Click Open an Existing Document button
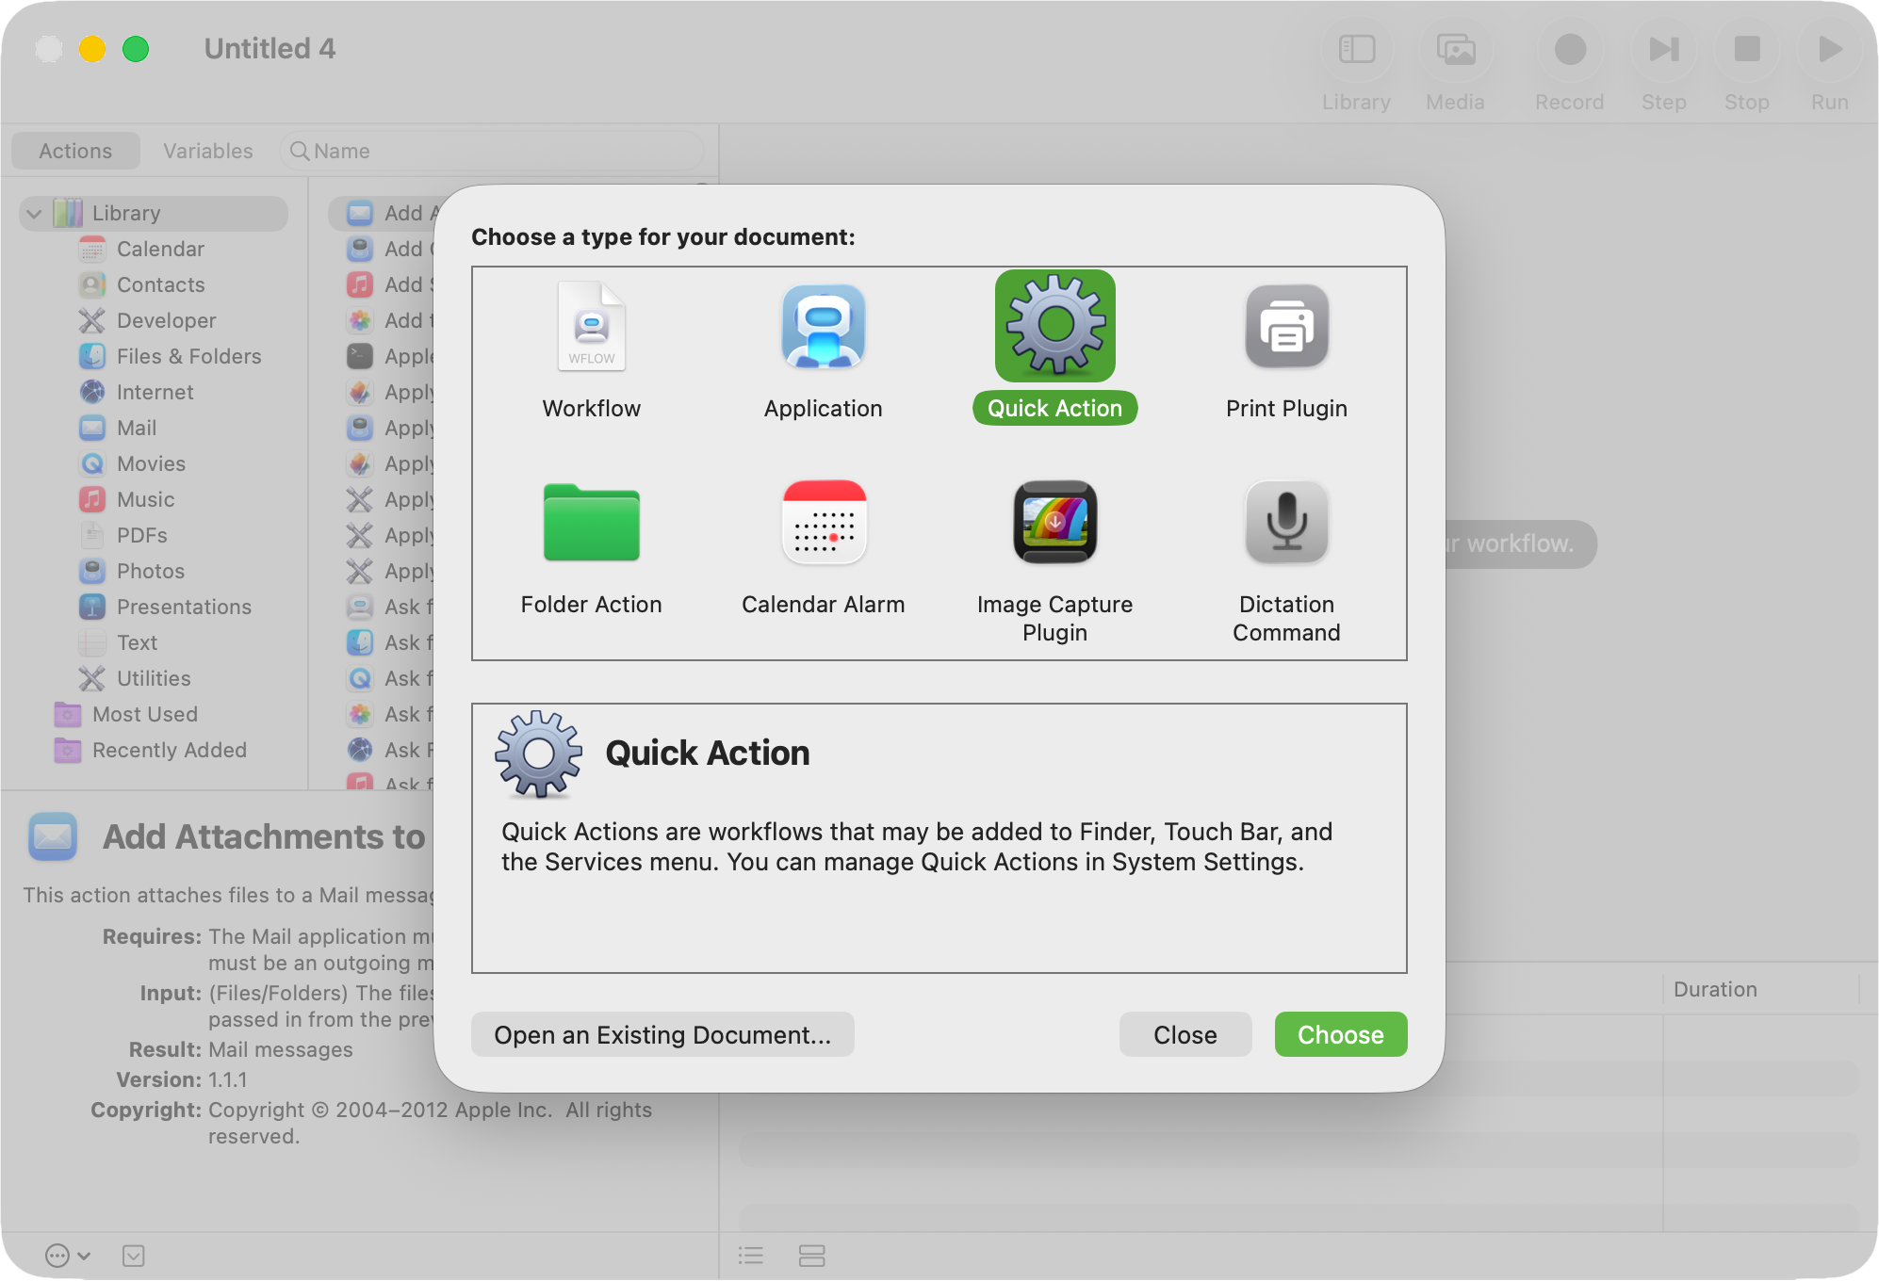This screenshot has width=1879, height=1281. pos(662,1034)
